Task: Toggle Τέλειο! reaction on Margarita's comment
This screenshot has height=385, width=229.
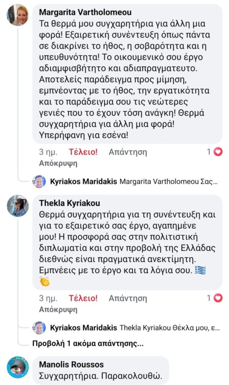Action: pyautogui.click(x=83, y=152)
